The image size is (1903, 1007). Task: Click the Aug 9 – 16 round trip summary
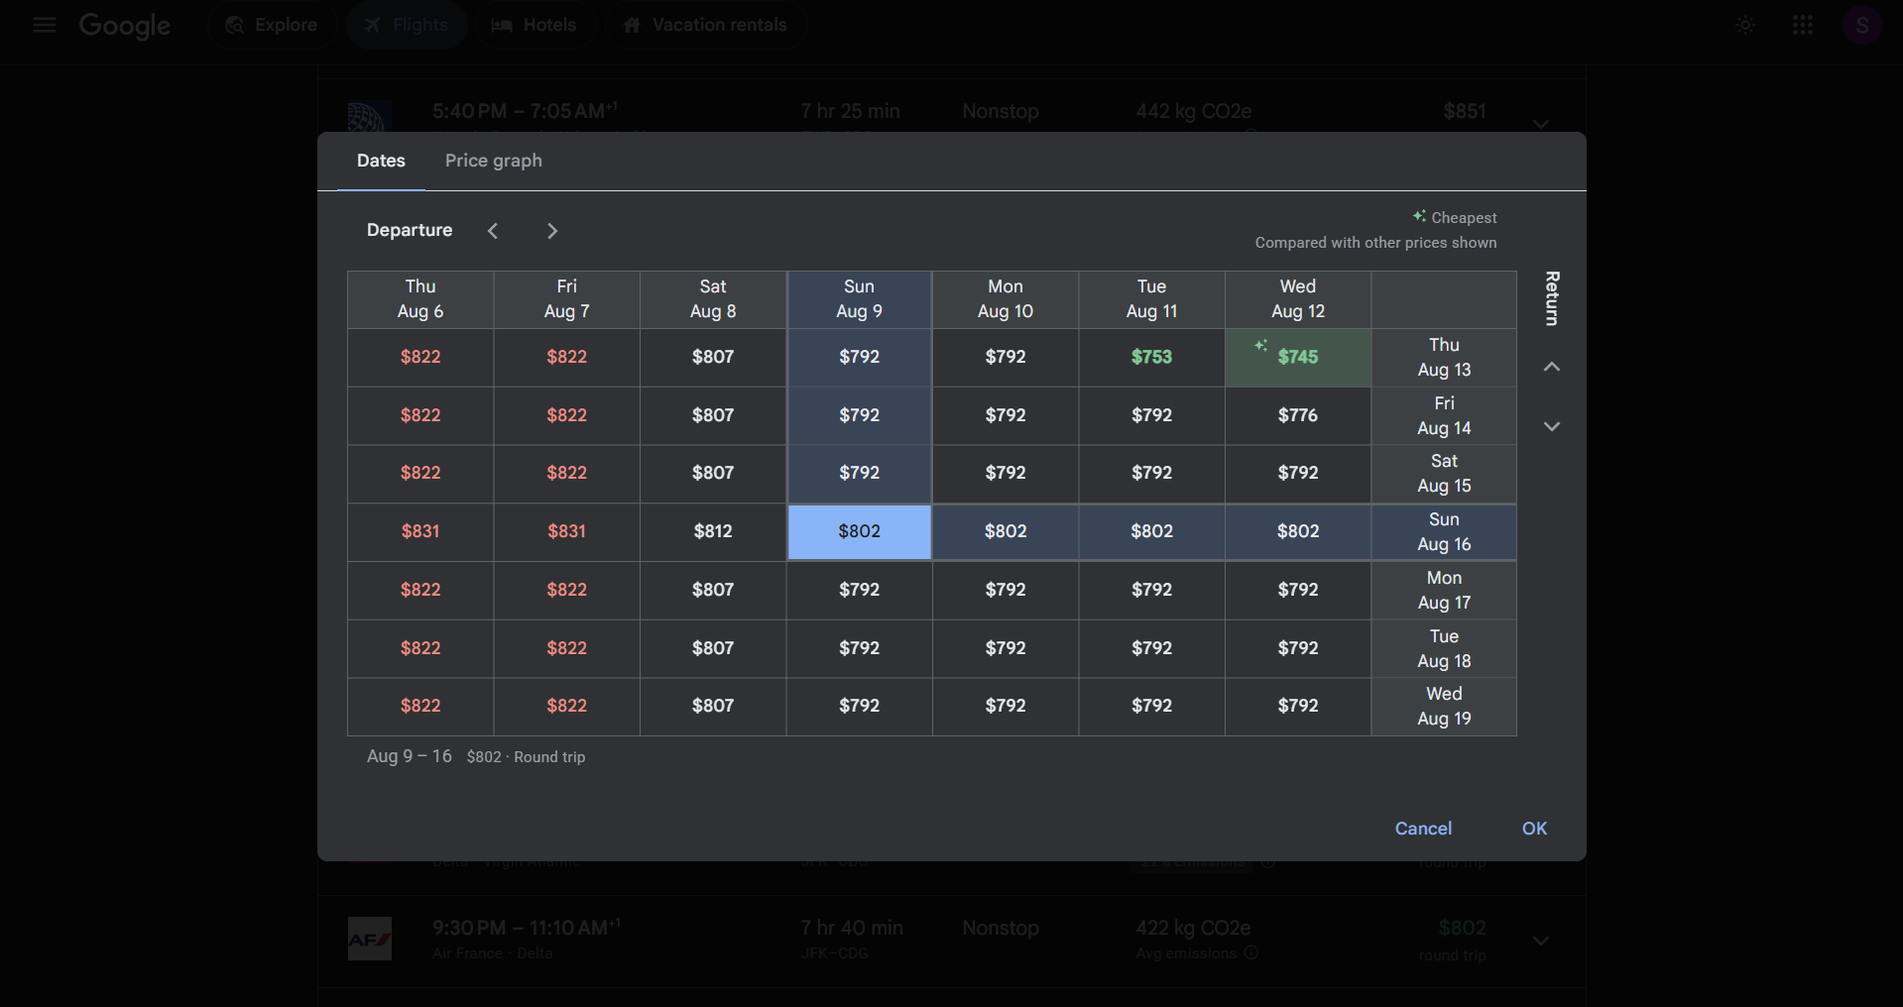[x=476, y=757]
